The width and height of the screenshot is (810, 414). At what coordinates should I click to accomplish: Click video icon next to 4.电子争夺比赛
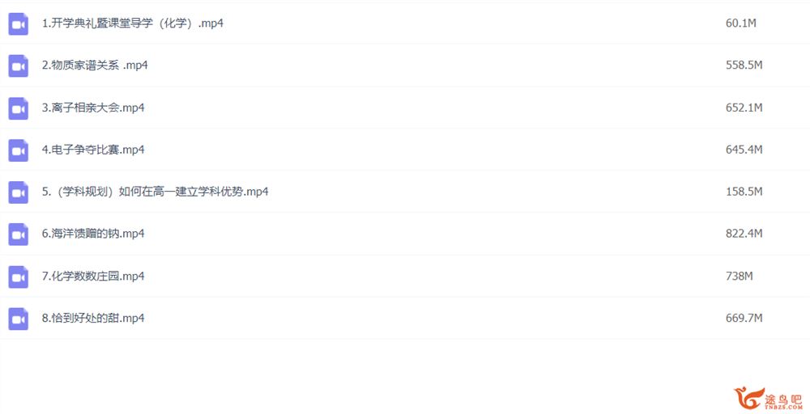pyautogui.click(x=18, y=150)
